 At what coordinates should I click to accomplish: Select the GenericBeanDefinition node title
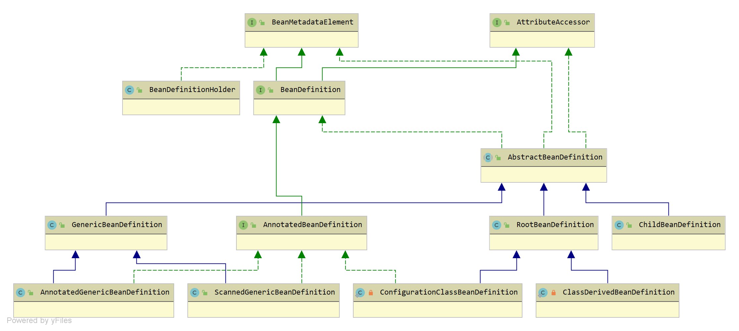[x=117, y=225]
